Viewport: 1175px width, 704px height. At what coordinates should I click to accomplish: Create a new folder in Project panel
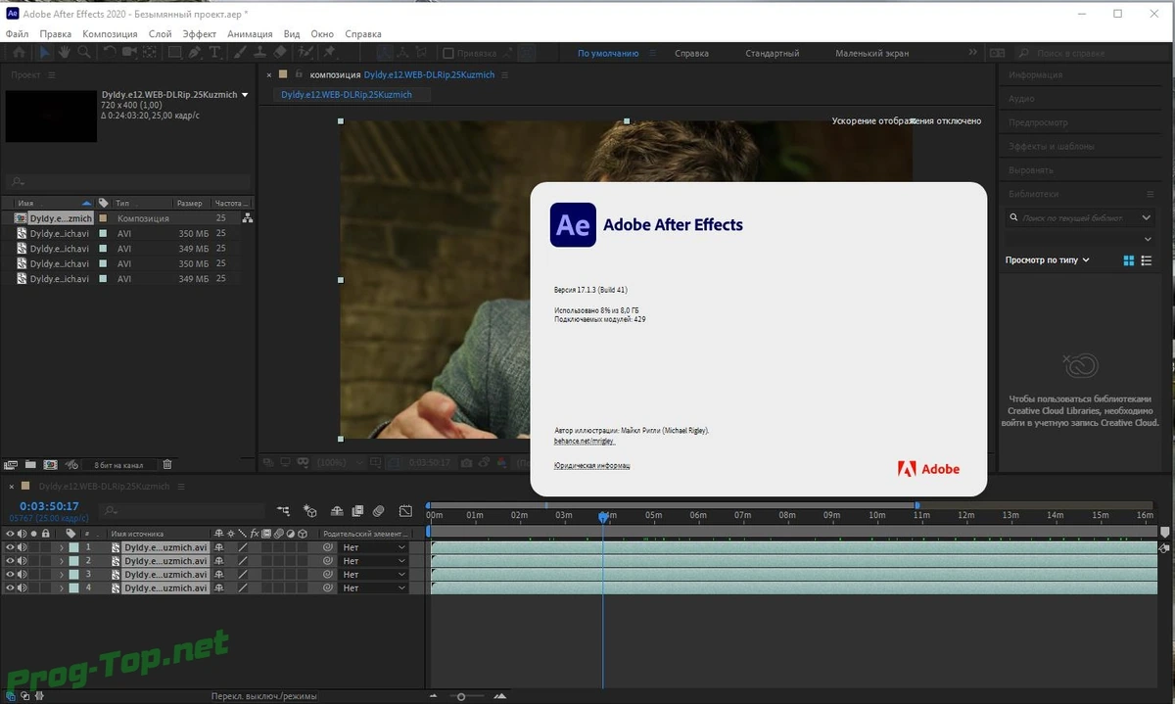(30, 465)
